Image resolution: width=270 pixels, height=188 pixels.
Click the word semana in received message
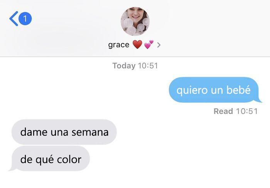click(x=90, y=132)
